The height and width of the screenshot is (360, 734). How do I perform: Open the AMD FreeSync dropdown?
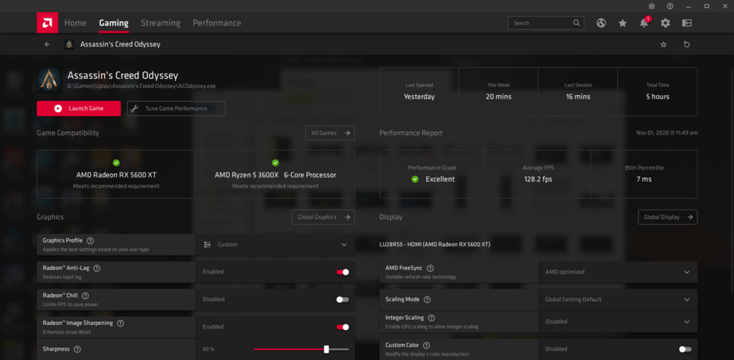click(x=687, y=272)
